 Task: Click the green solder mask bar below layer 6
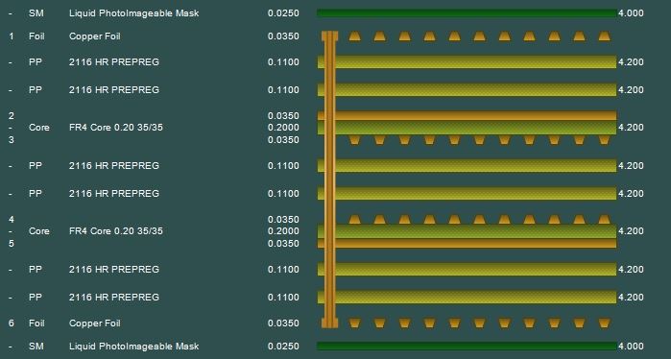coord(467,347)
